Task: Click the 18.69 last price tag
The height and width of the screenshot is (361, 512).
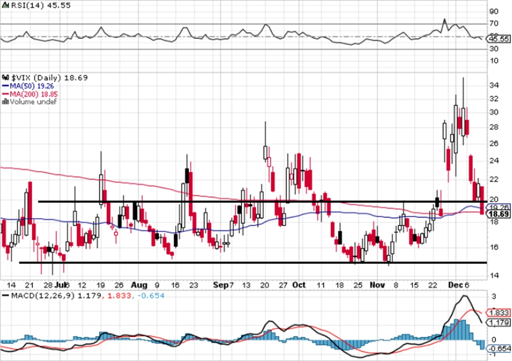Action: (x=498, y=214)
